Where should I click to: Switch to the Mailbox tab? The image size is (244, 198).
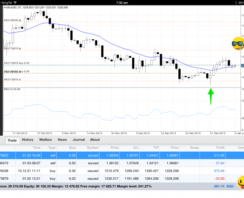45,140
